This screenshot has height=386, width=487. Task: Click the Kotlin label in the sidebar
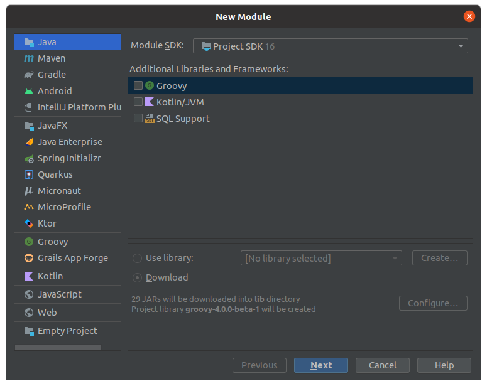click(x=50, y=276)
